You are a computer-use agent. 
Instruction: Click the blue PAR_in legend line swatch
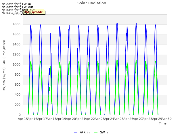click(x=75, y=133)
